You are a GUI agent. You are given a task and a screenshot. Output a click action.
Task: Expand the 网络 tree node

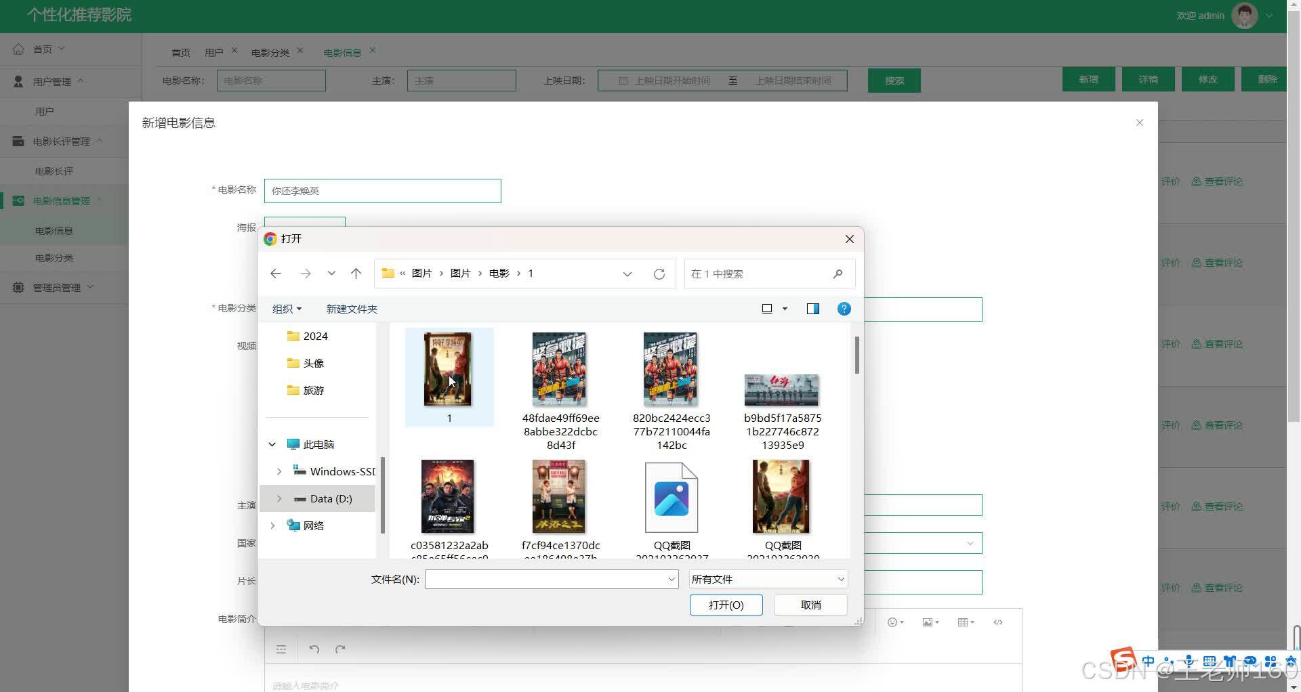click(272, 525)
